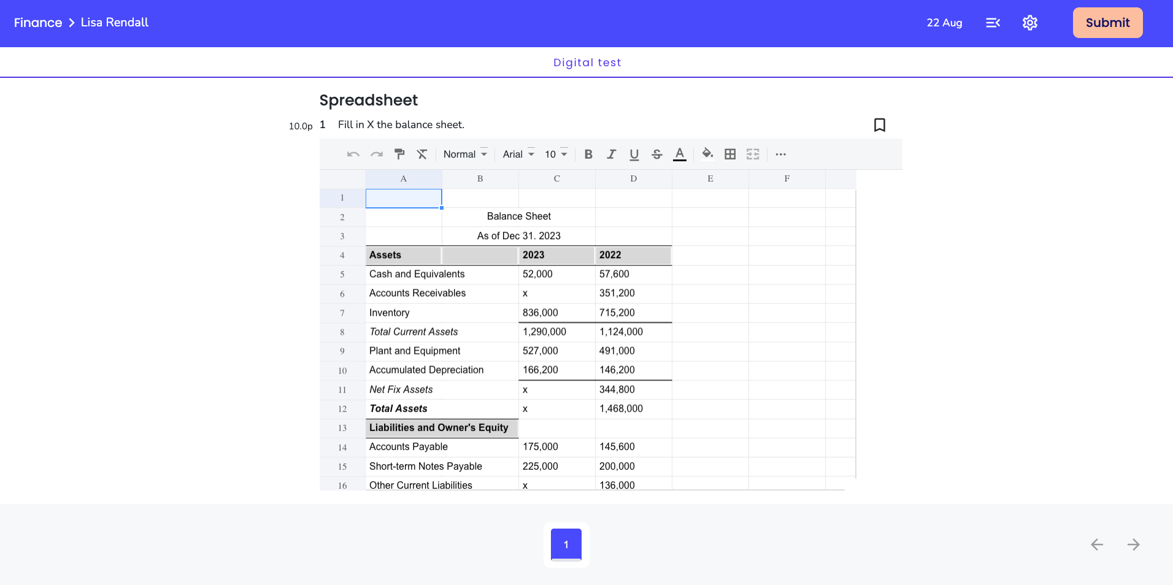This screenshot has height=585, width=1173.
Task: Select row 1 header
Action: 342,198
